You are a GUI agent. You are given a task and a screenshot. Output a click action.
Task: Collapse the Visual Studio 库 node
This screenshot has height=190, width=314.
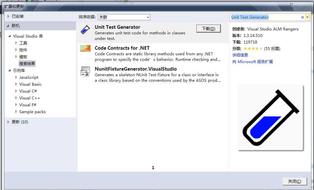pos(9,36)
